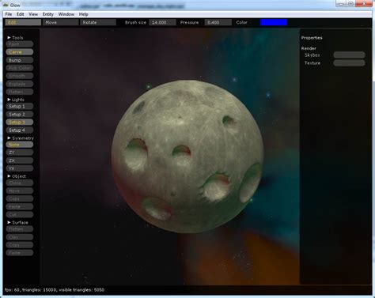The height and width of the screenshot is (298, 375).
Task: Open the Help menu
Action: 84,14
